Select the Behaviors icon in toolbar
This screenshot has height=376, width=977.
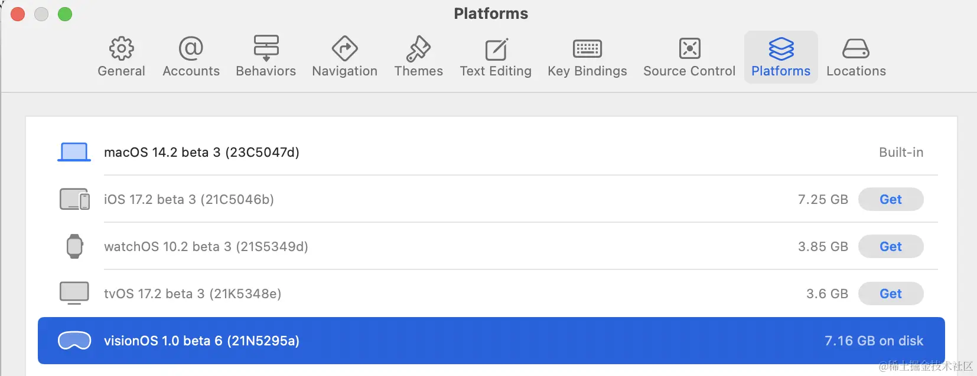click(266, 48)
